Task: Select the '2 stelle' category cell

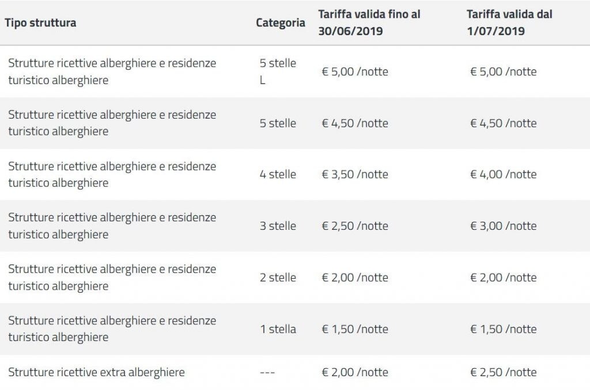Action: pos(278,277)
